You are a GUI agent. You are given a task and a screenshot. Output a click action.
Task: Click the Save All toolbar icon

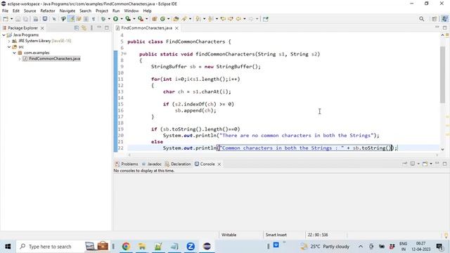click(x=25, y=19)
